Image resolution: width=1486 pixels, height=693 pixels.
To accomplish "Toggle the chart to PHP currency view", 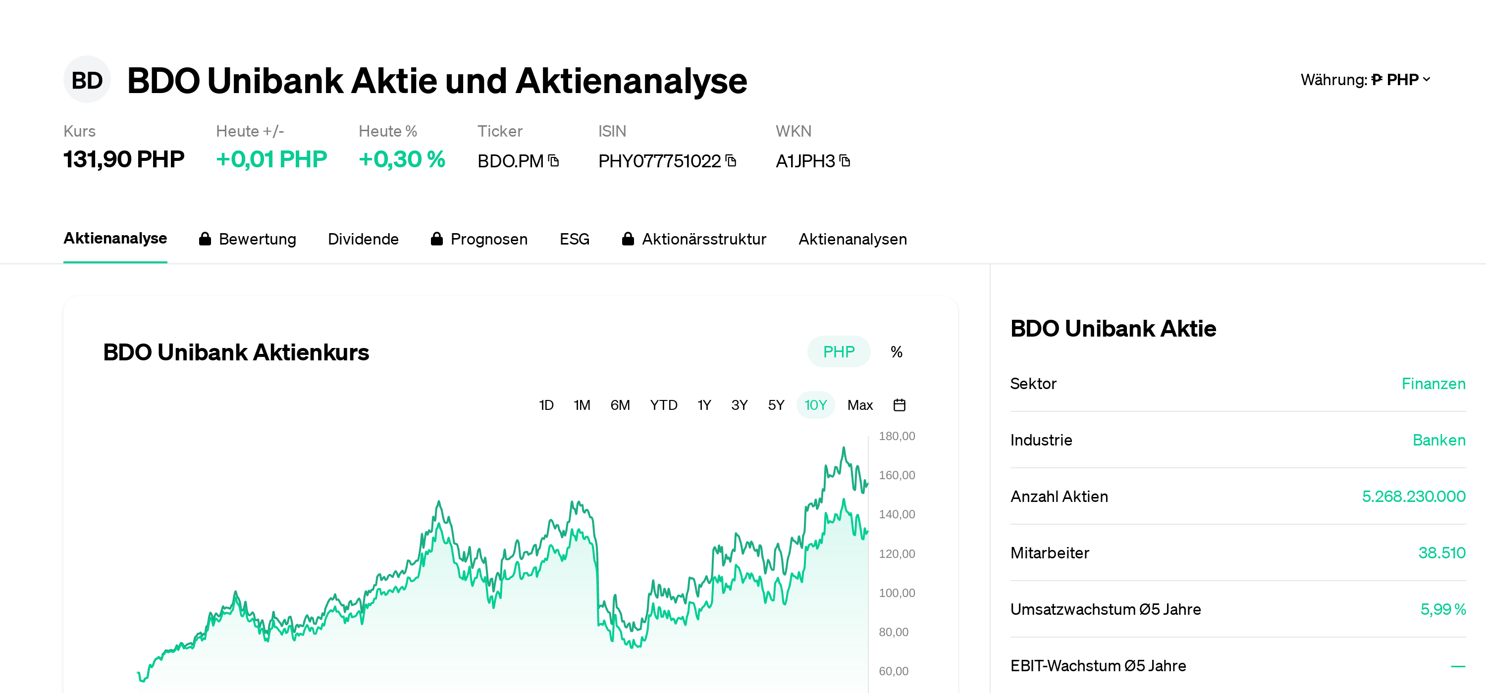I will (838, 351).
